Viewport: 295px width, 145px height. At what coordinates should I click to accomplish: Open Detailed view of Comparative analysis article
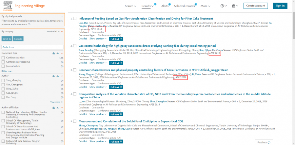pos(83,114)
